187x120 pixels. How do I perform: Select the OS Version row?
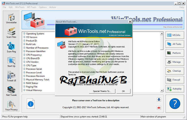[30, 37]
